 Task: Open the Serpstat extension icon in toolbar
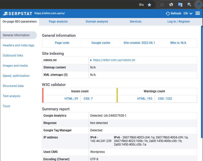click(x=198, y=5)
